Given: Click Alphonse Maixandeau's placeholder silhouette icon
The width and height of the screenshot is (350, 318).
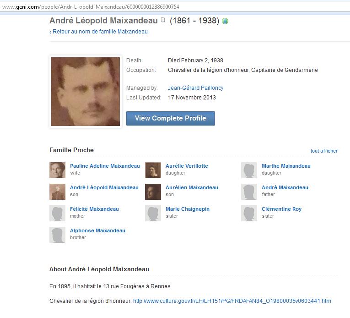Looking at the screenshot, I should 57,235.
